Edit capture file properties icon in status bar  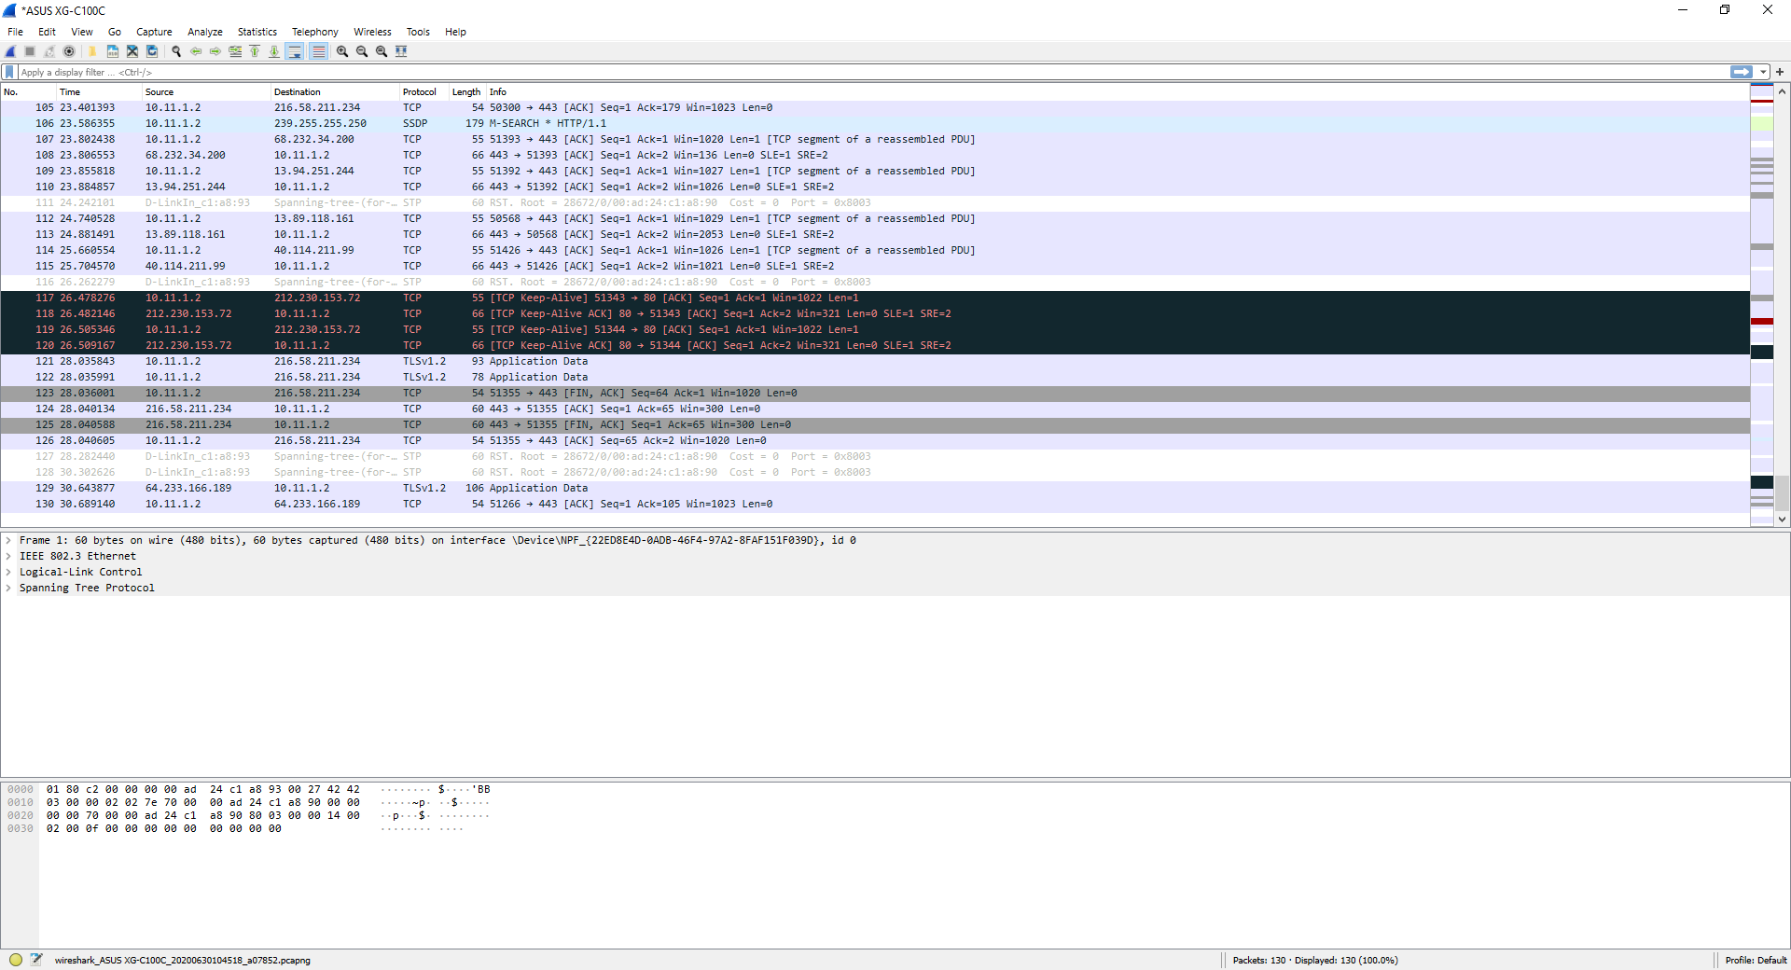(36, 960)
